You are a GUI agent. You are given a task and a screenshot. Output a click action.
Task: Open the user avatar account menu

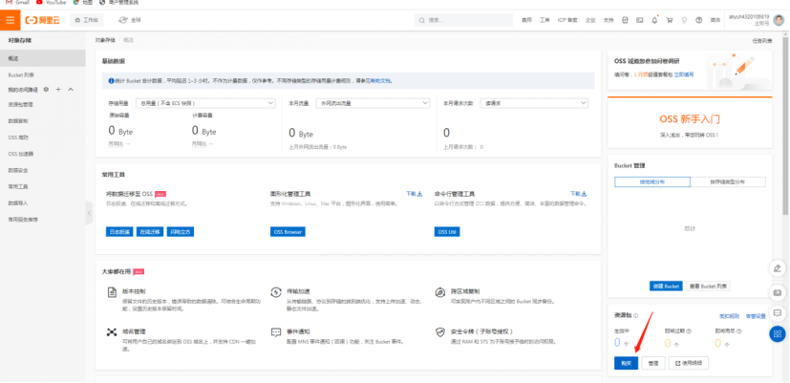779,20
